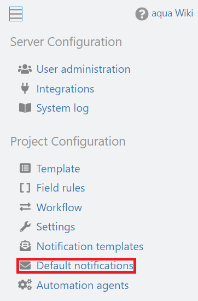This screenshot has height=301, width=198.
Task: Open the hamburger menu icon
Action: point(16,14)
